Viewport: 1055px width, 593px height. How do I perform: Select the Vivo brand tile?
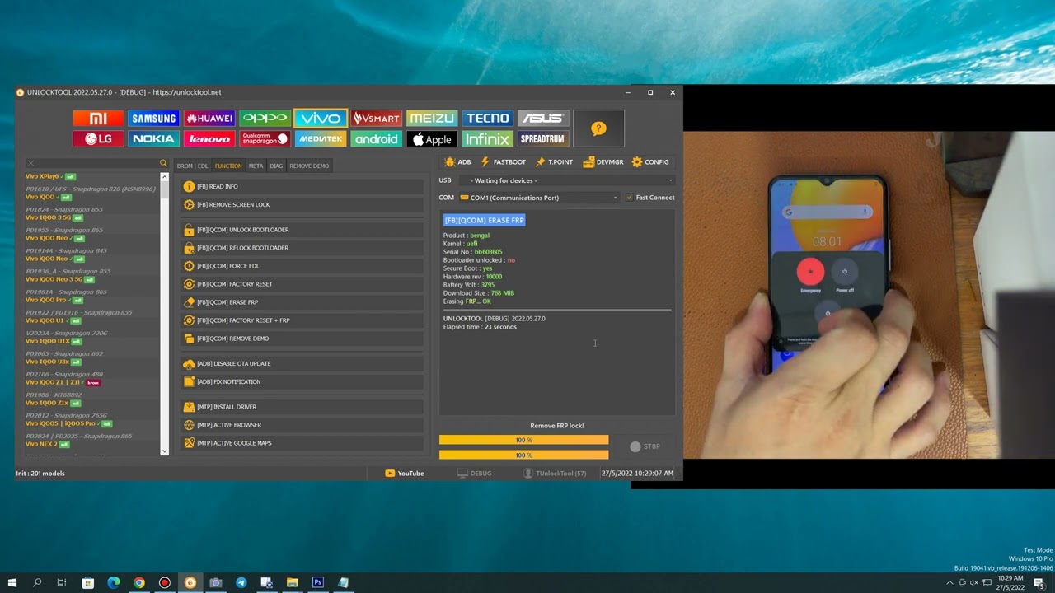pyautogui.click(x=320, y=119)
